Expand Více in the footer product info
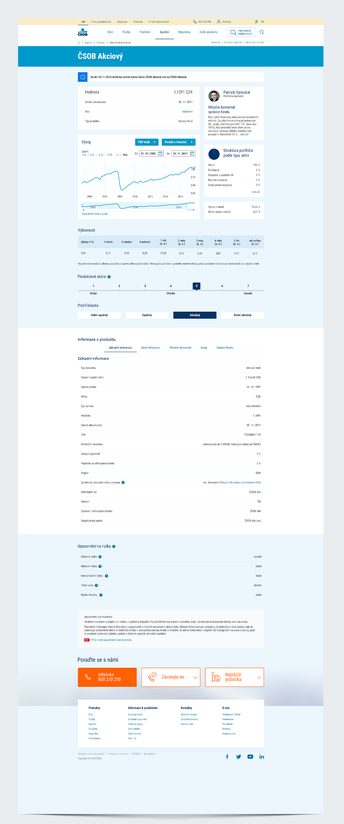The height and width of the screenshot is (824, 344). [132, 738]
